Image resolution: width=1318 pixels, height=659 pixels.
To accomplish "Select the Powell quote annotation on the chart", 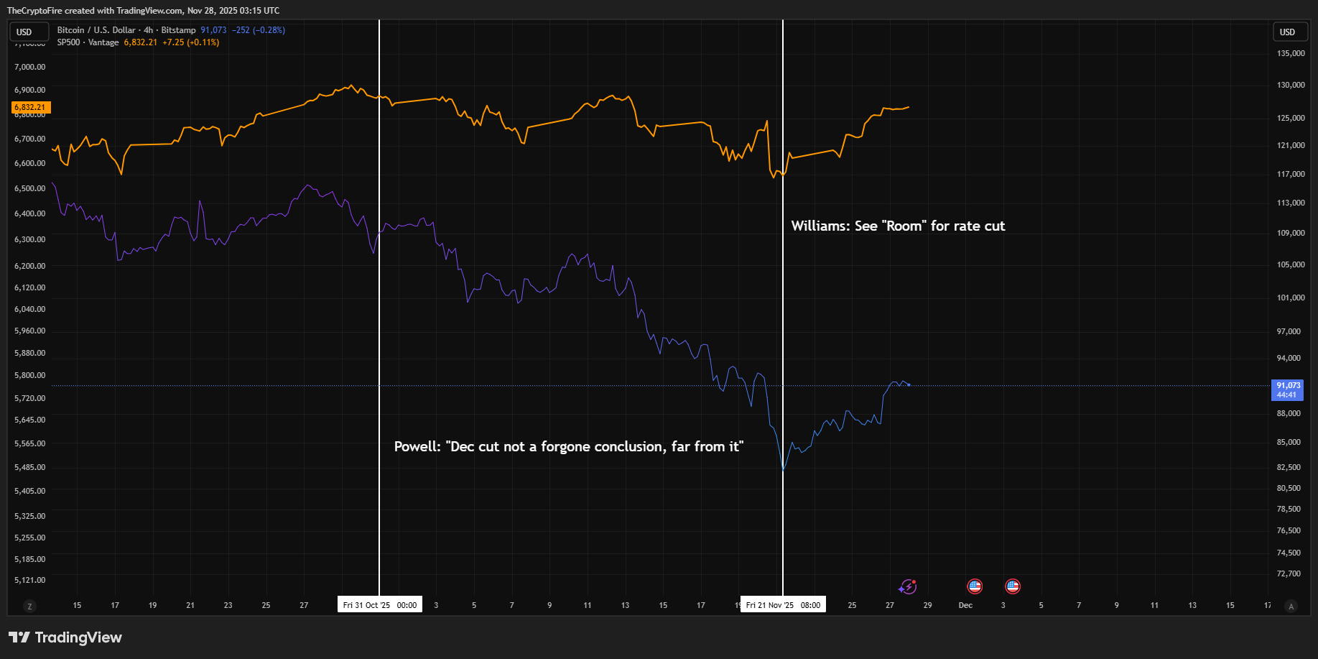I will (x=568, y=446).
